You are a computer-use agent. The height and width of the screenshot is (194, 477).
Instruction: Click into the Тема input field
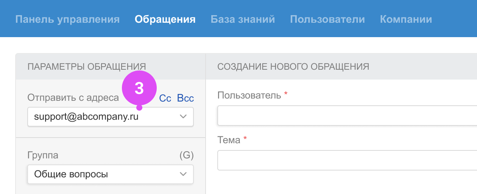tap(347, 160)
